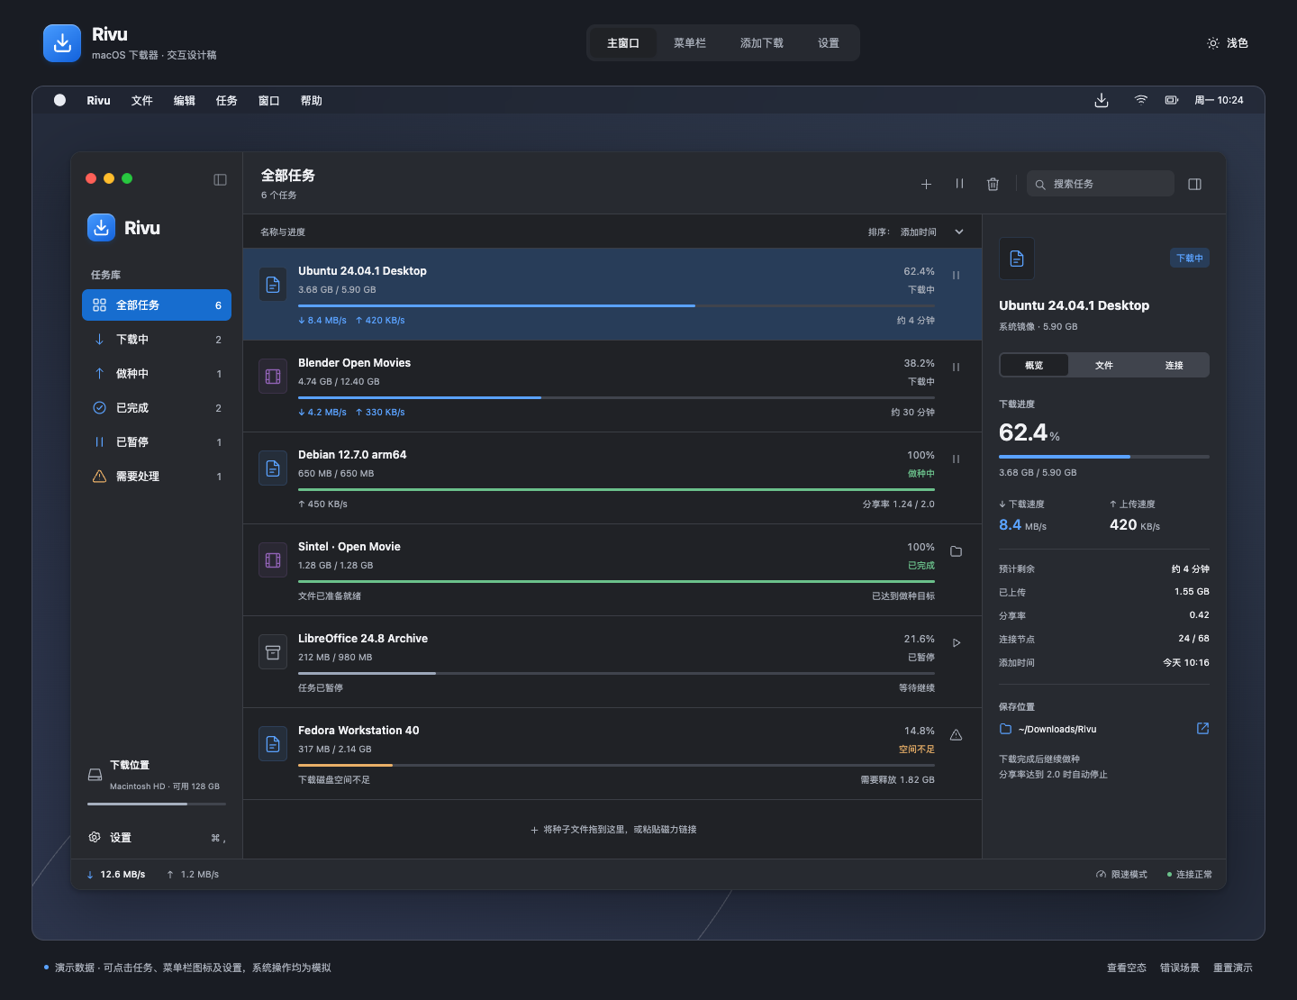
Task: Open the 设置 tab at the top
Action: [829, 43]
